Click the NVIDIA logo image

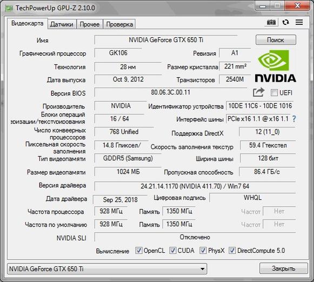point(275,66)
